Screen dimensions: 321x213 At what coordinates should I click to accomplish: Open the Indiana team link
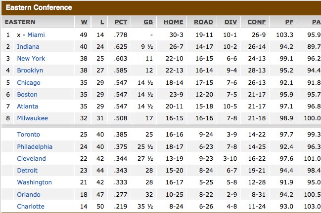tap(28, 47)
